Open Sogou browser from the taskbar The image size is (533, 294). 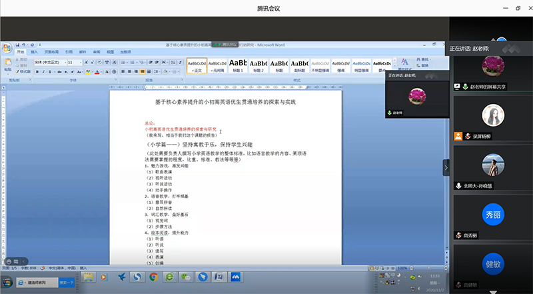[x=136, y=276]
